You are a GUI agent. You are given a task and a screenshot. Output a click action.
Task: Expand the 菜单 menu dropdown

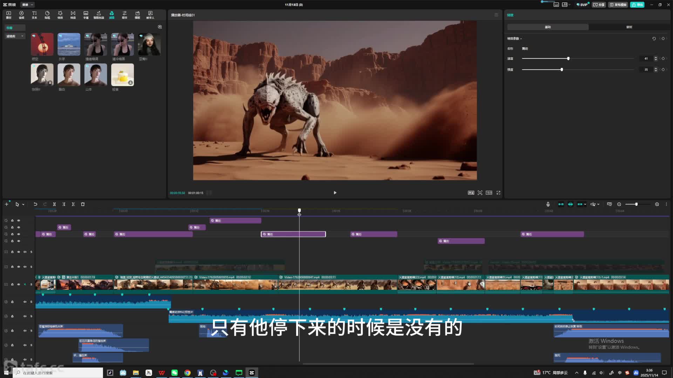(27, 5)
